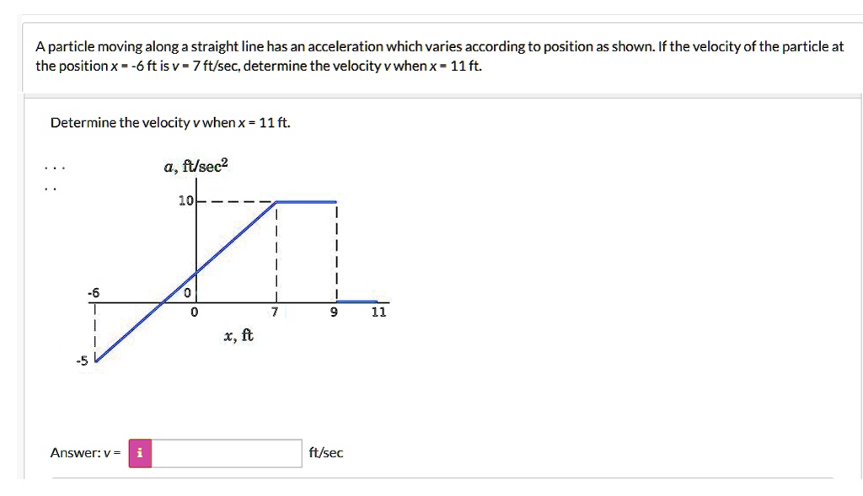
Task: Click the number '11' on the x-axis
Action: click(x=378, y=312)
